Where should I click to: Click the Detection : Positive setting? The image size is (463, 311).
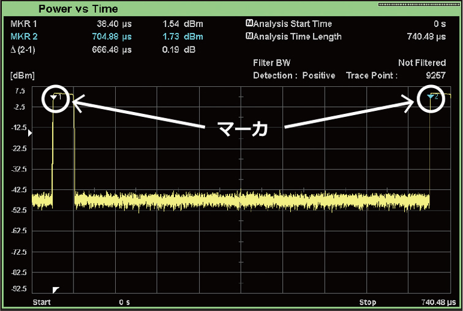(x=294, y=75)
